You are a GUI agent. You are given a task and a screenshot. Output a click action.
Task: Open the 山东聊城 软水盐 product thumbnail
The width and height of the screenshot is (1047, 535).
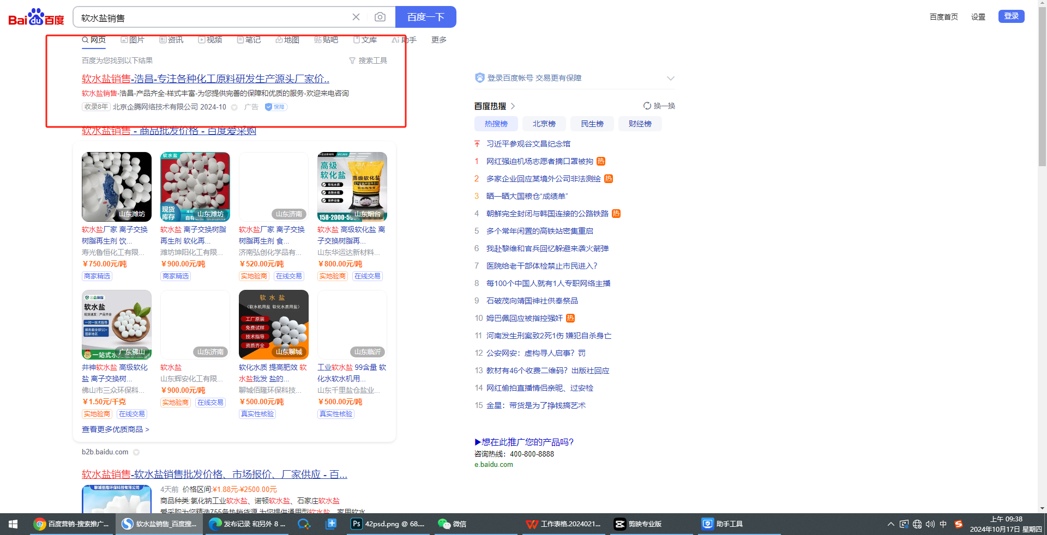[x=274, y=324]
